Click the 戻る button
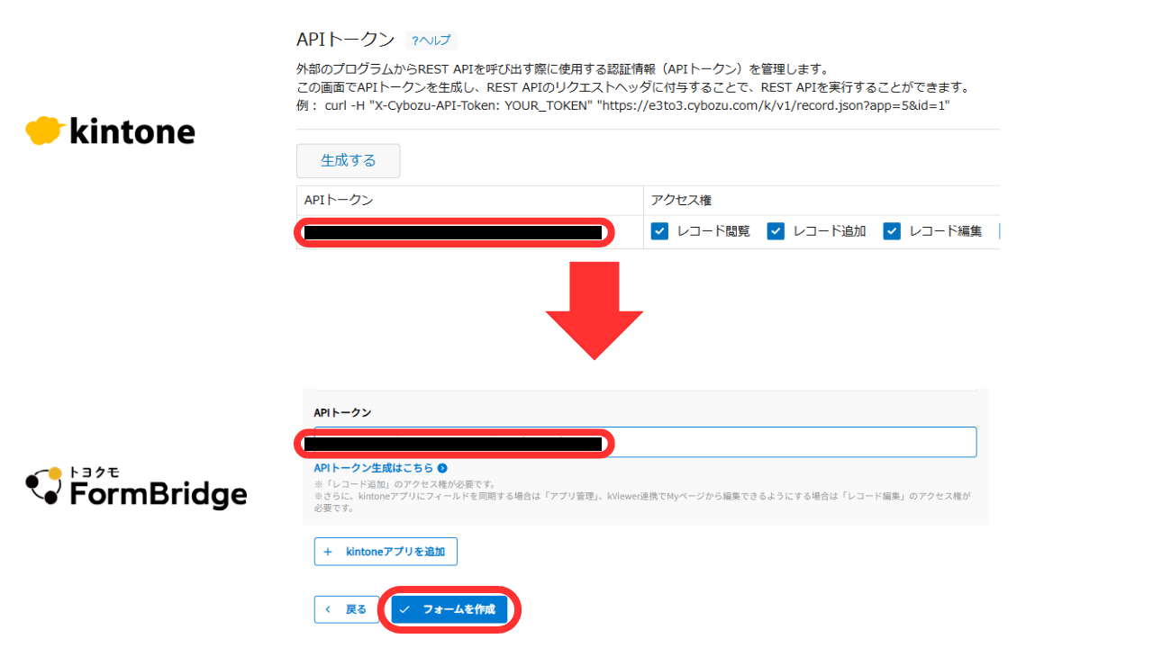The width and height of the screenshot is (1153, 648). [347, 609]
